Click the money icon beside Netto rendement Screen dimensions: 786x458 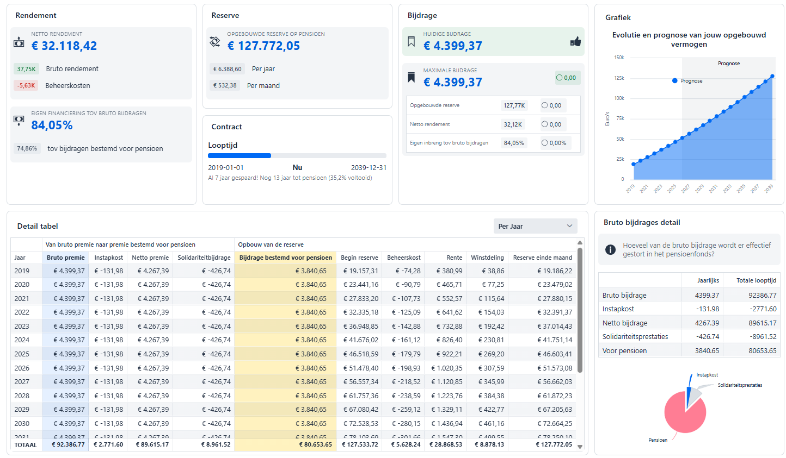click(19, 42)
